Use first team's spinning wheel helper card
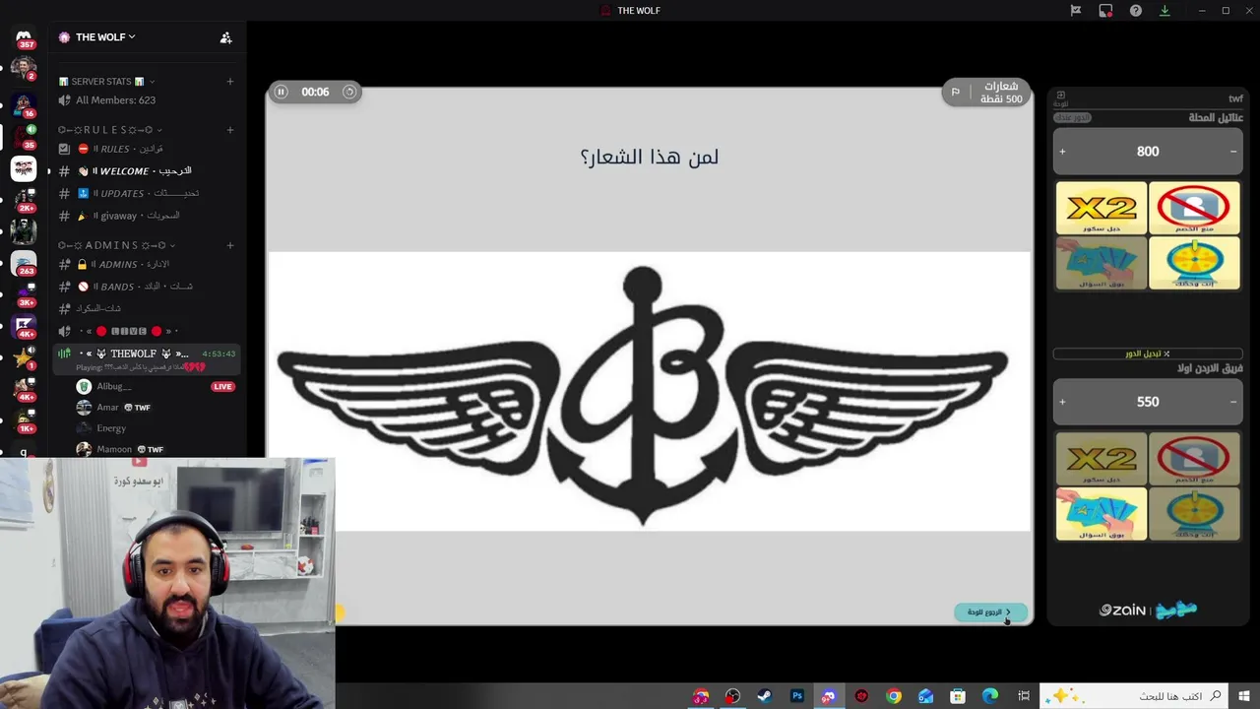This screenshot has width=1260, height=709. pos(1194,263)
